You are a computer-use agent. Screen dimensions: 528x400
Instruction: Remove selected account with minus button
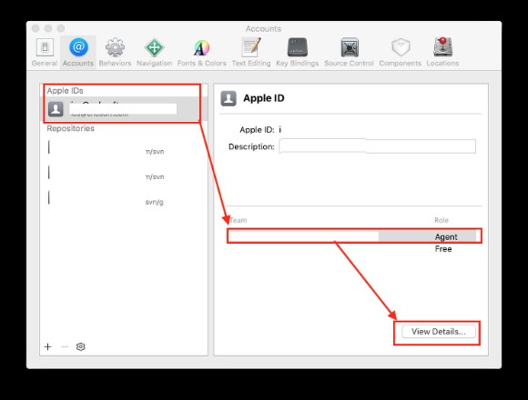pos(65,346)
